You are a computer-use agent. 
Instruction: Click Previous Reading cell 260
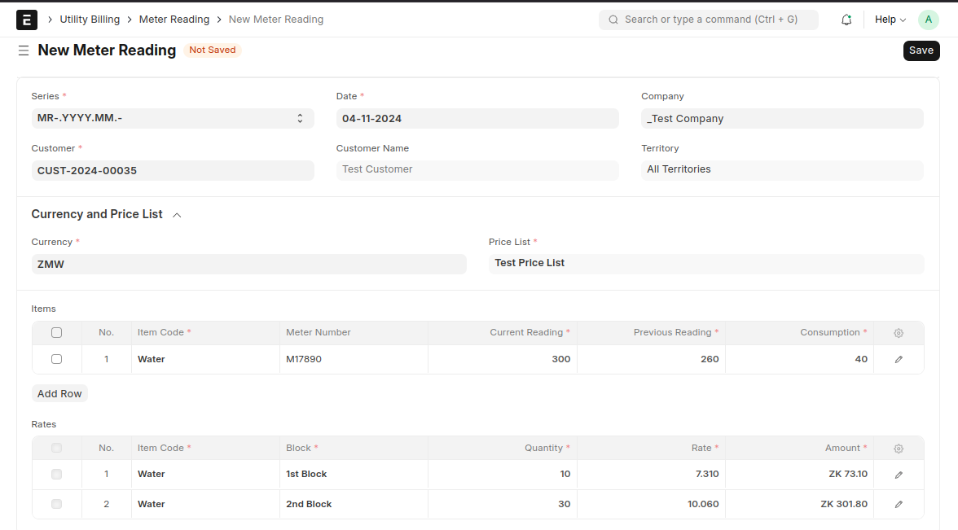coord(652,359)
